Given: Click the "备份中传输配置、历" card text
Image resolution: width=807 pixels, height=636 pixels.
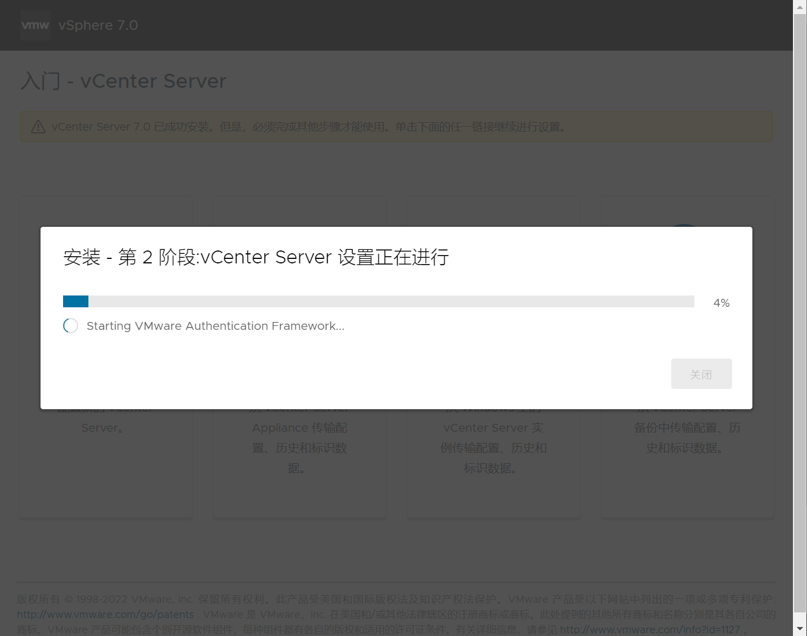Looking at the screenshot, I should point(687,428).
